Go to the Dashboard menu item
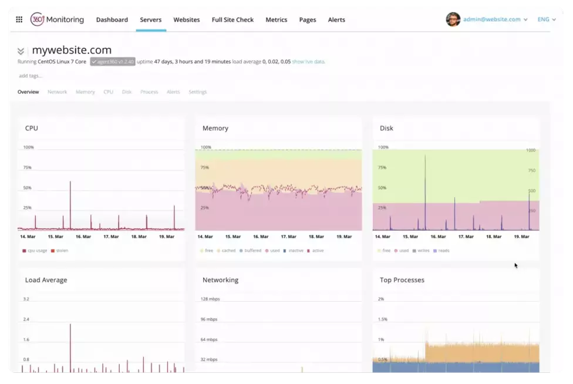573x384 pixels. pos(112,20)
